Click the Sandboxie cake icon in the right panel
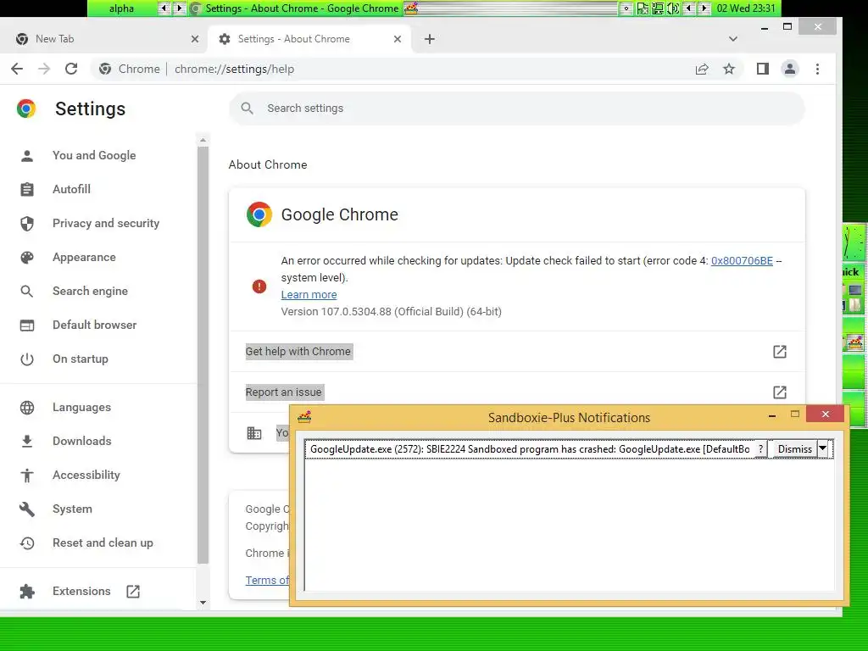The image size is (868, 651). (x=854, y=342)
